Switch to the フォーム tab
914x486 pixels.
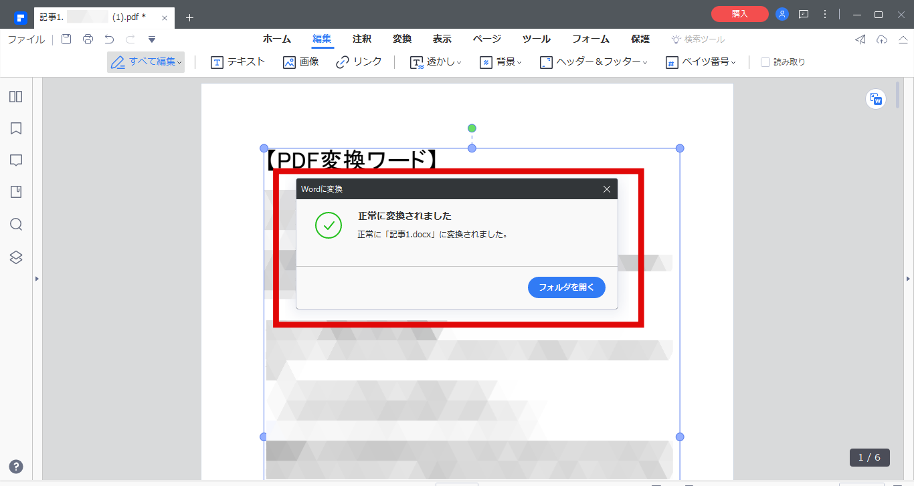(591, 39)
